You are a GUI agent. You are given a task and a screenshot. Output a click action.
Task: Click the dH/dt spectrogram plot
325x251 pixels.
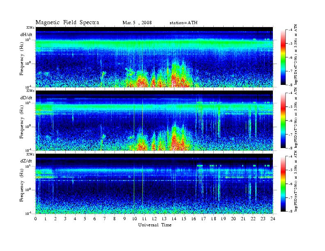[154, 57]
